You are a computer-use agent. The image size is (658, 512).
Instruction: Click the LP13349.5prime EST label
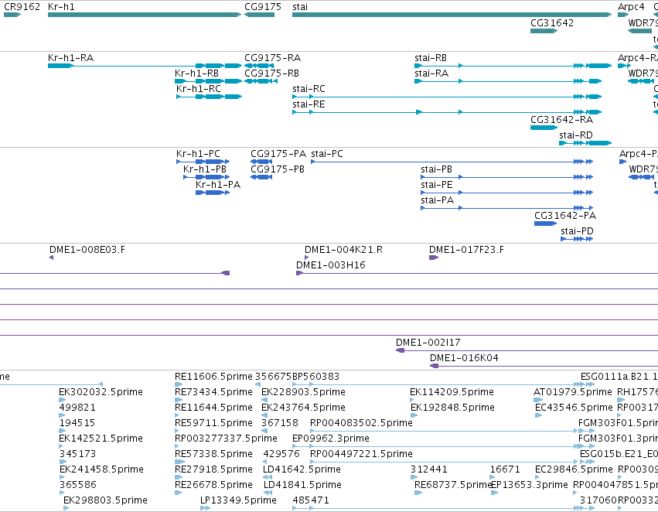238,500
